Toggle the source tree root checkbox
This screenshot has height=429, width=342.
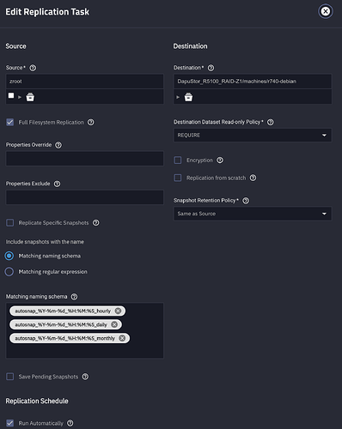click(x=11, y=95)
